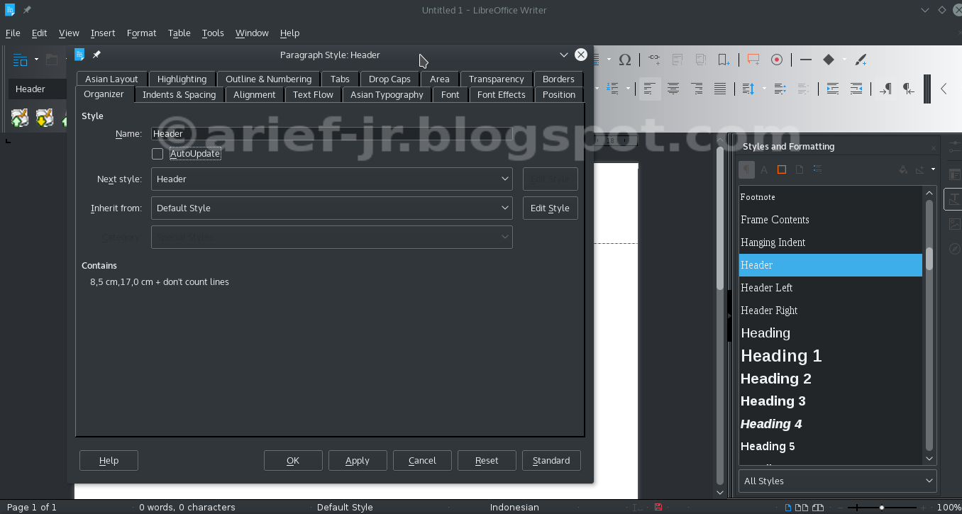This screenshot has width=962, height=514.
Task: Switch to the Font Effects tab
Action: (501, 94)
